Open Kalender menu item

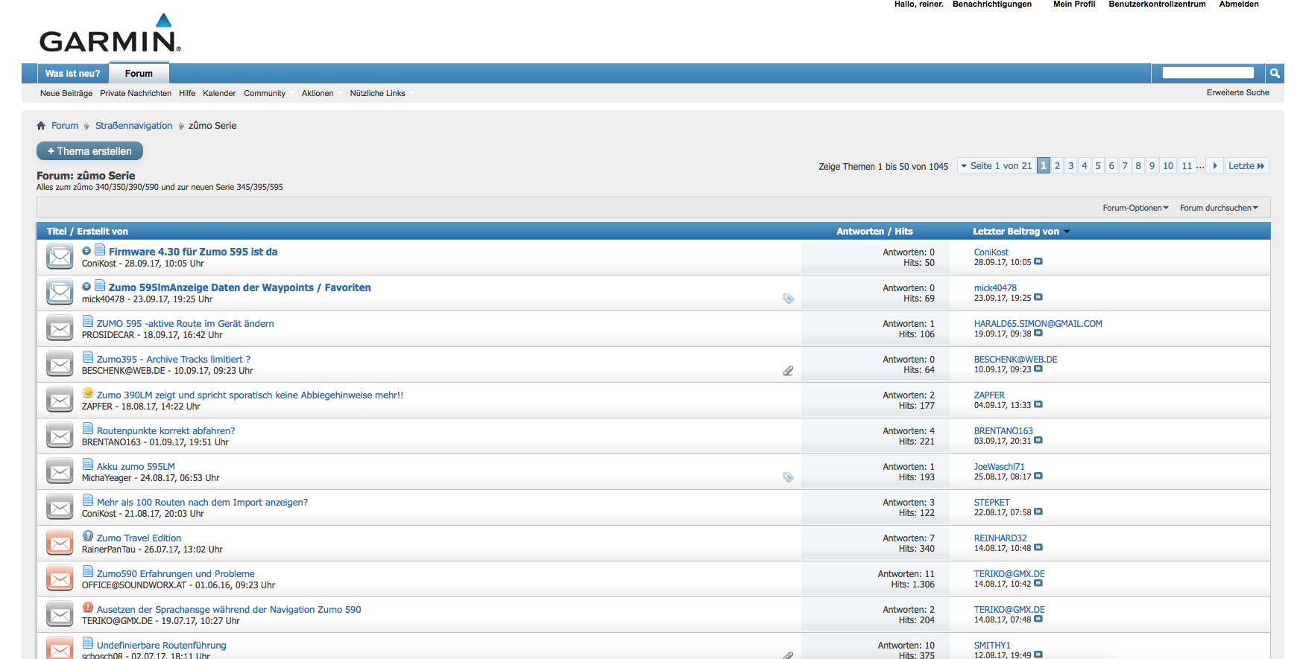pyautogui.click(x=219, y=93)
